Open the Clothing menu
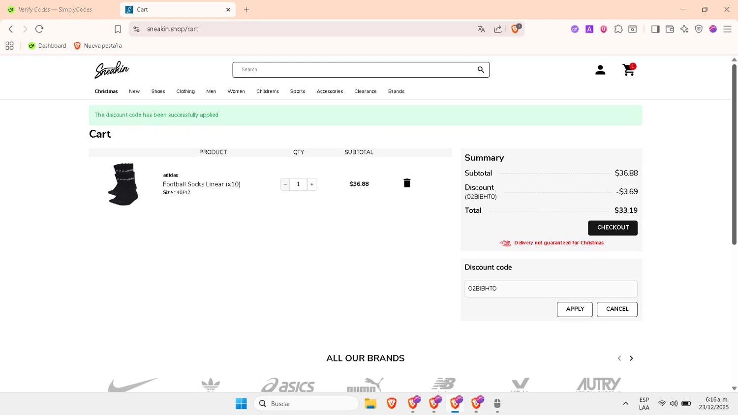738x415 pixels. tap(185, 91)
